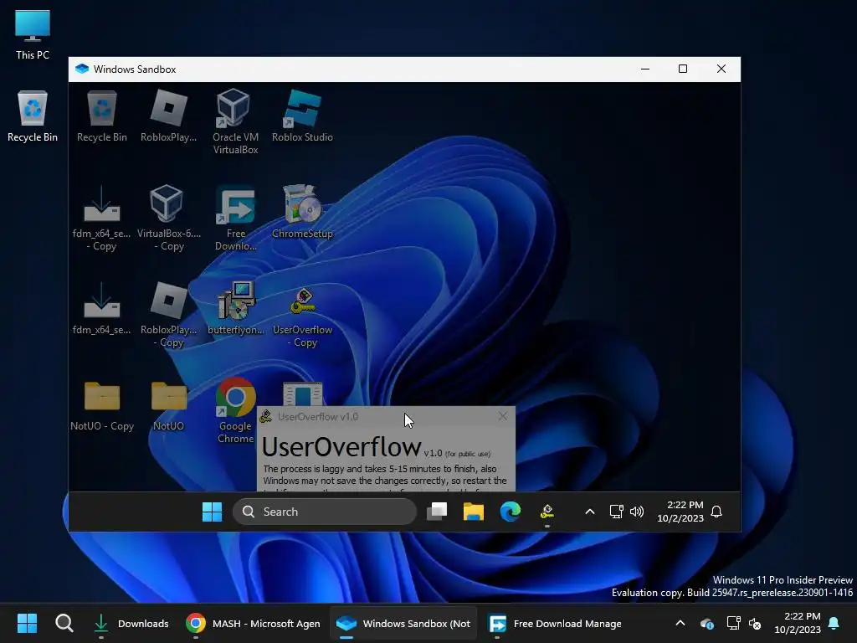Image resolution: width=857 pixels, height=643 pixels.
Task: Click the Sandbox taskbar Search box
Action: pyautogui.click(x=325, y=512)
